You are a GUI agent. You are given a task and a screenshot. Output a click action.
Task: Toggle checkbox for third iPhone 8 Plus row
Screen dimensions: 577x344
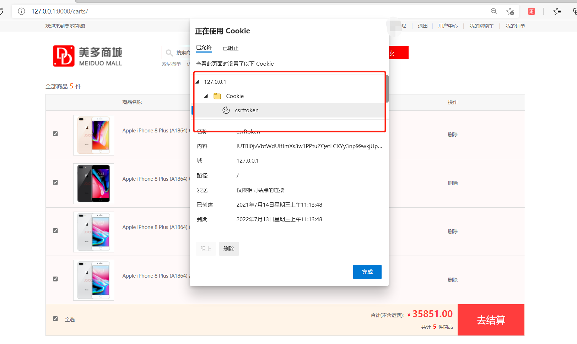coord(55,231)
